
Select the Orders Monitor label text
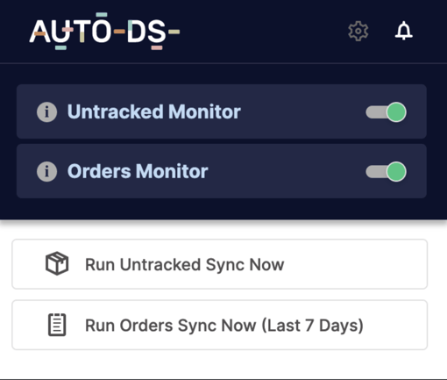click(138, 171)
